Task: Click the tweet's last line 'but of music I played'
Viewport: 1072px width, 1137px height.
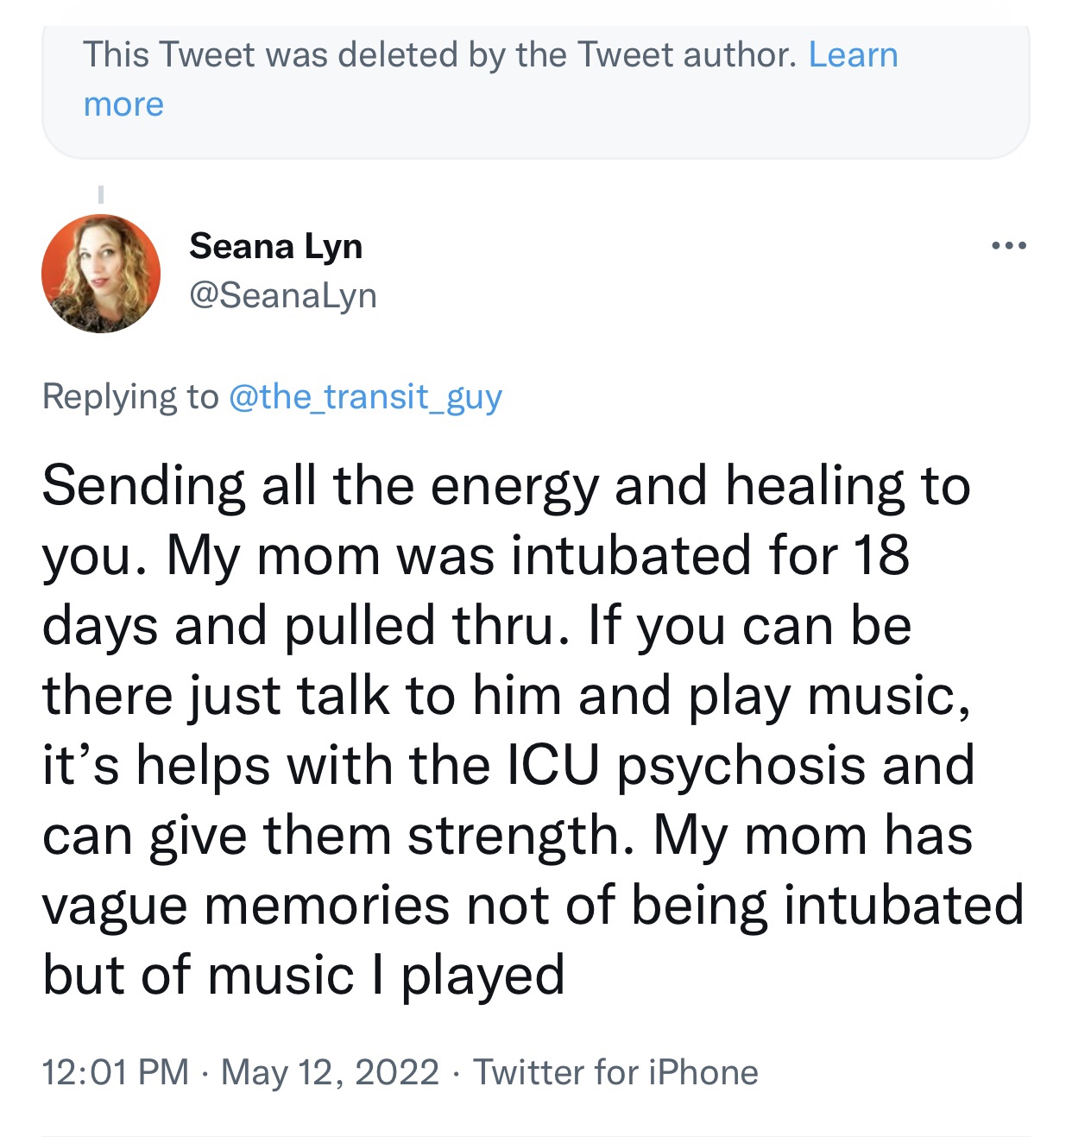Action: 303,976
